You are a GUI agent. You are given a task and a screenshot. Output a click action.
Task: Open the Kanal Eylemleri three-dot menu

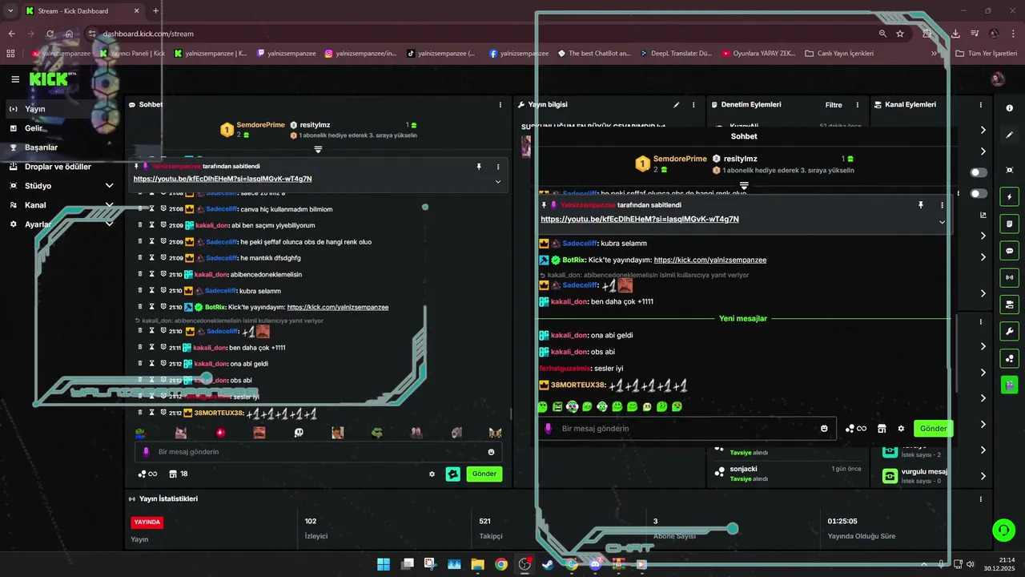tap(981, 105)
